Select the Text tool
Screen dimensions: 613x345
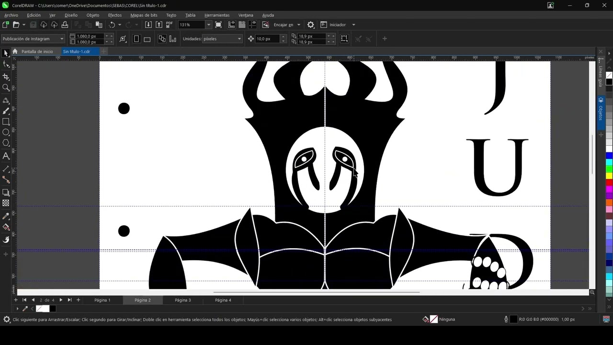point(6,156)
